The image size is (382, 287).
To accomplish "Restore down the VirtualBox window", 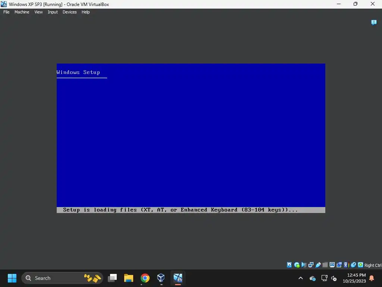I will (x=356, y=4).
